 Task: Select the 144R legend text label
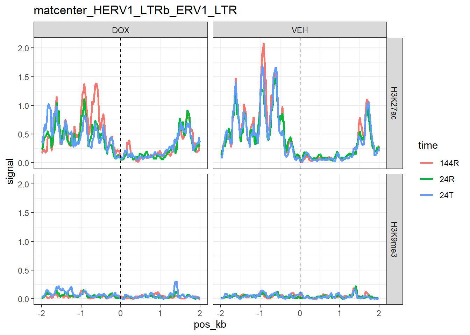449,163
